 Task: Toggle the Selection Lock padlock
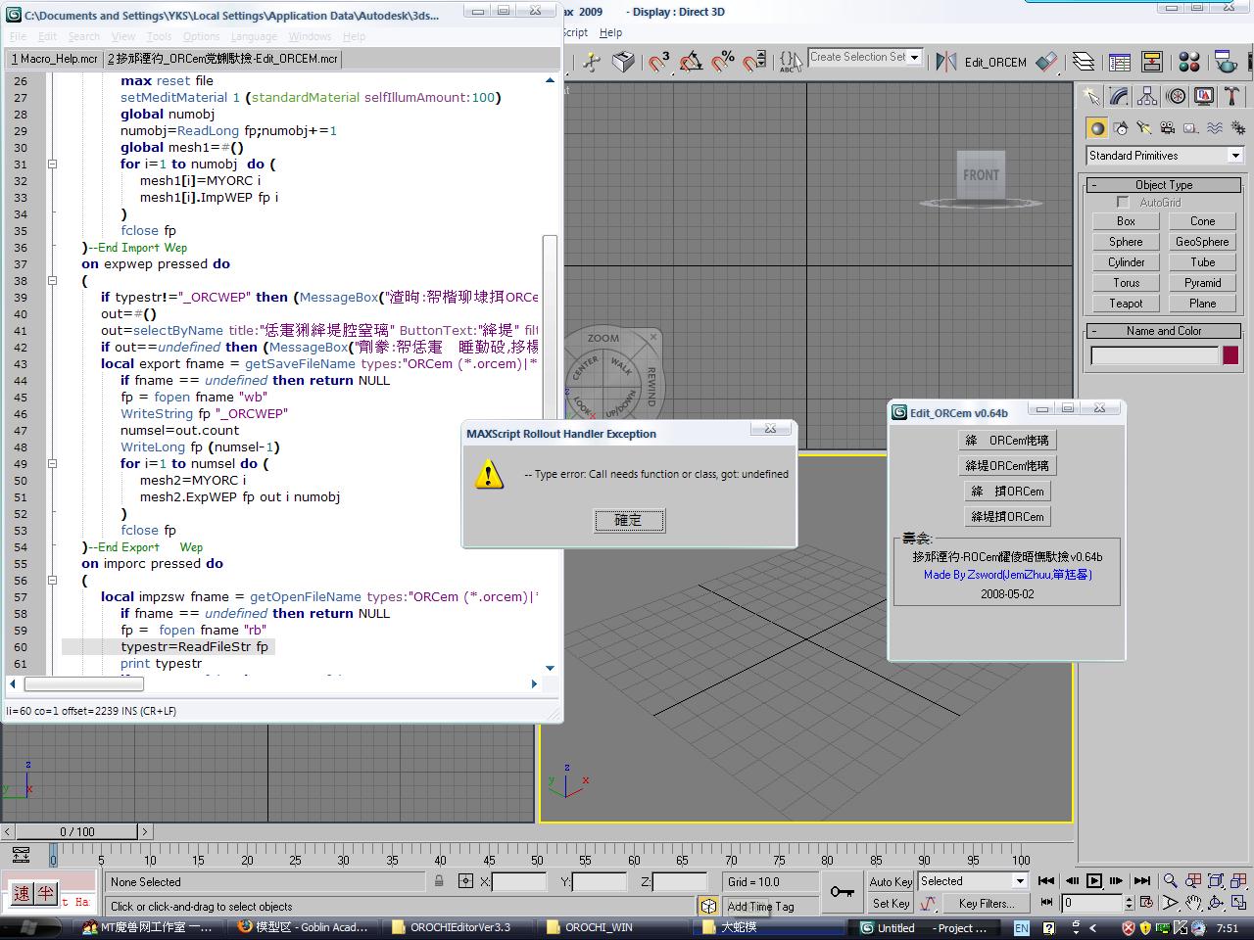coord(439,881)
